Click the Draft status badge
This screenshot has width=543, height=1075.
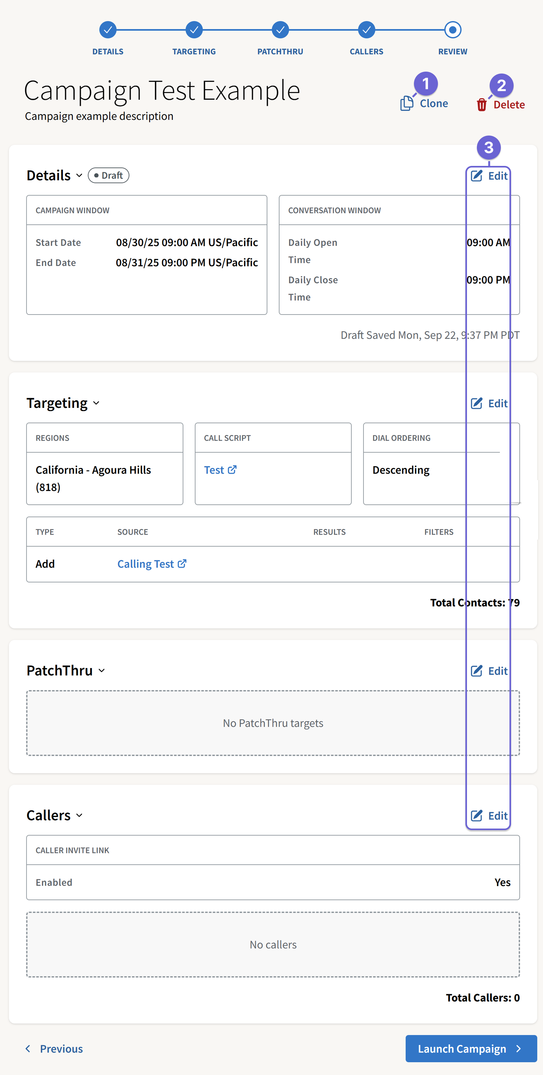click(108, 176)
